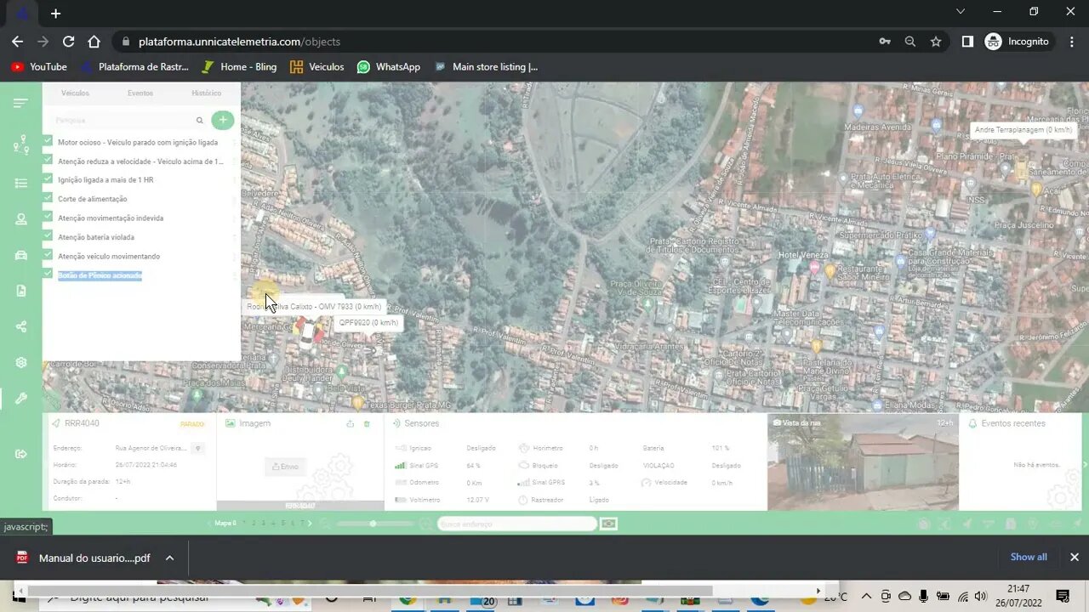Click the upload icon in the Imagem panel
This screenshot has width=1089, height=612.
pyautogui.click(x=351, y=423)
